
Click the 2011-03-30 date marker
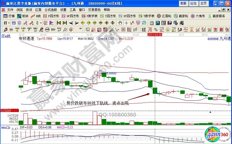click(x=155, y=34)
